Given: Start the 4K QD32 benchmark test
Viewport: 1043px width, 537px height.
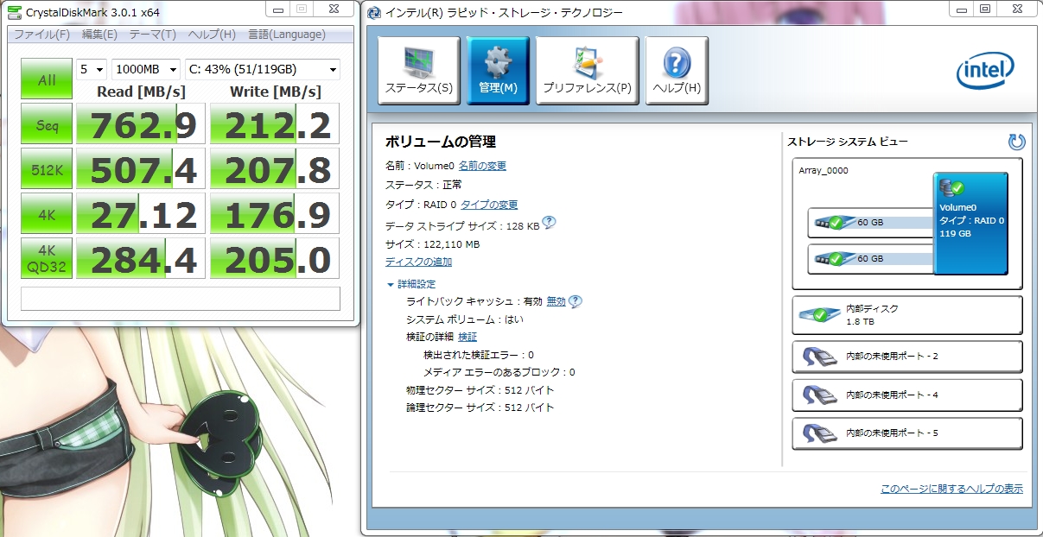Looking at the screenshot, I should (x=47, y=259).
